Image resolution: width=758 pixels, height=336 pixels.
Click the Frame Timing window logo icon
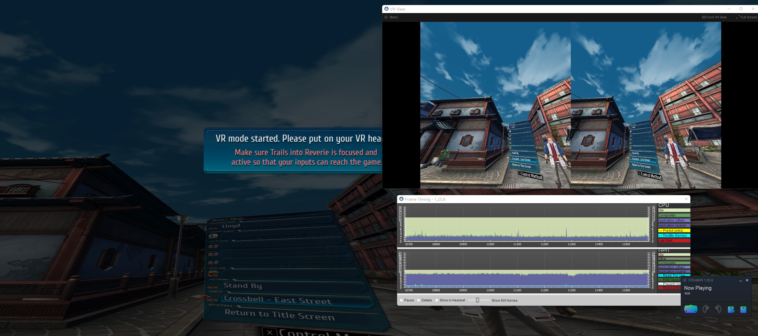pyautogui.click(x=401, y=199)
